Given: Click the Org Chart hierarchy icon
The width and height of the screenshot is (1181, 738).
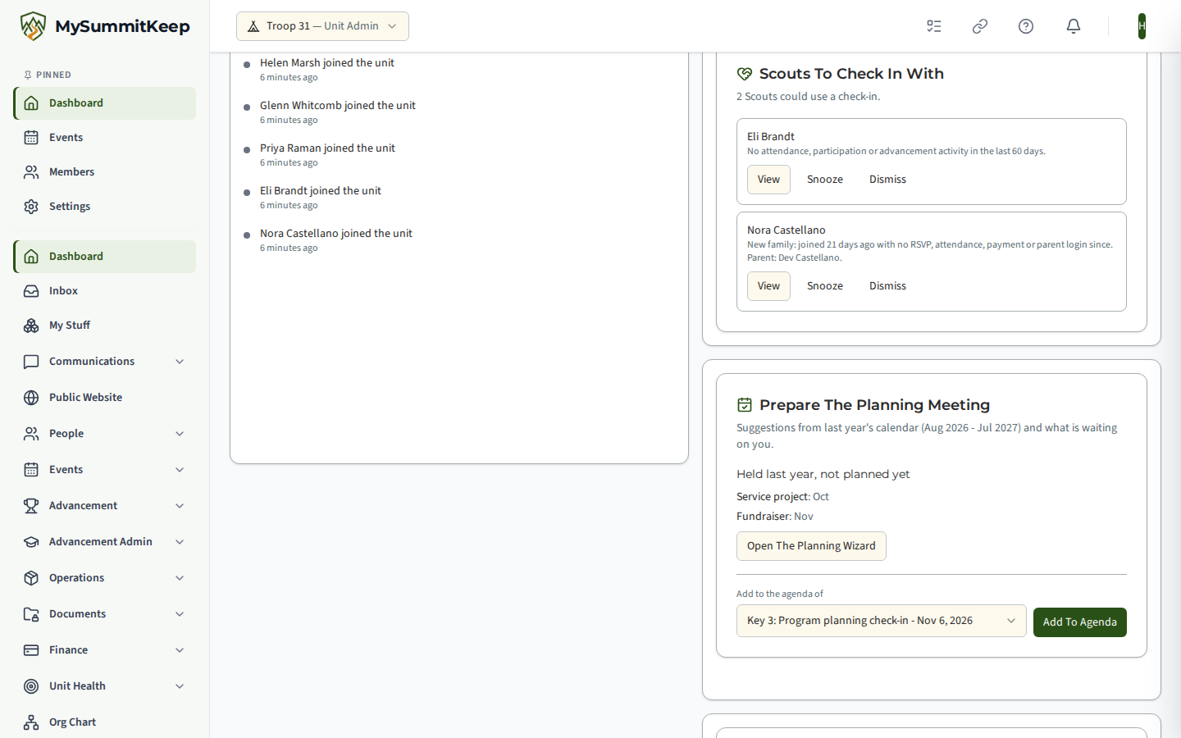Looking at the screenshot, I should (31, 722).
